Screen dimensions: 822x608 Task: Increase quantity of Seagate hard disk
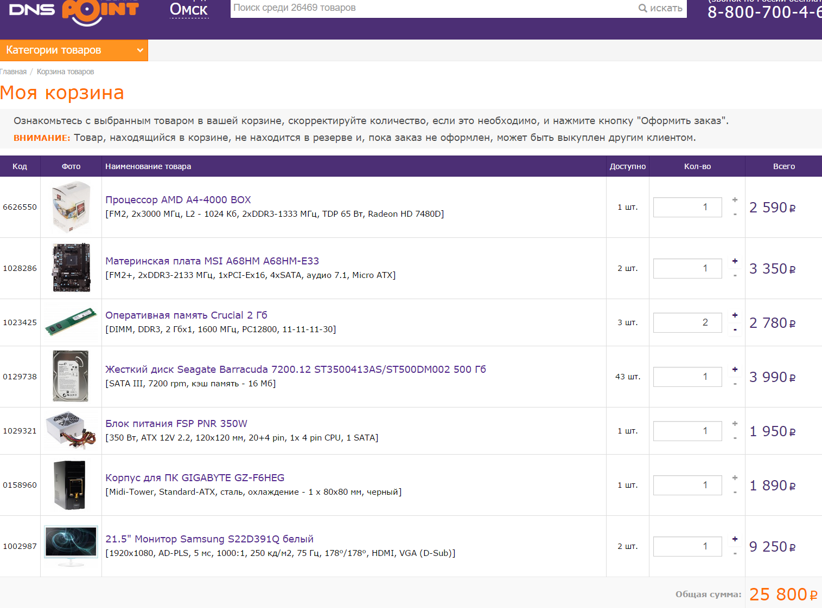[735, 370]
